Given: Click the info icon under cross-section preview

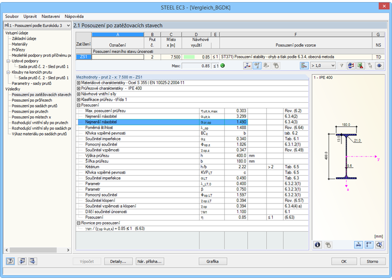Looking at the screenshot, I should click(317, 245).
